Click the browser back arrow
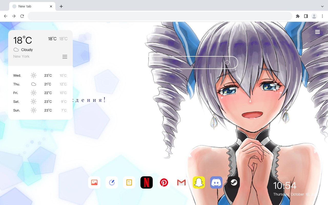The height and width of the screenshot is (205, 328). pos(6,16)
